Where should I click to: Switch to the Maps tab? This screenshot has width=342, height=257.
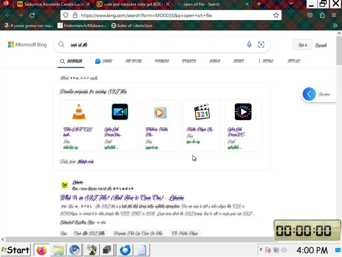215,61
